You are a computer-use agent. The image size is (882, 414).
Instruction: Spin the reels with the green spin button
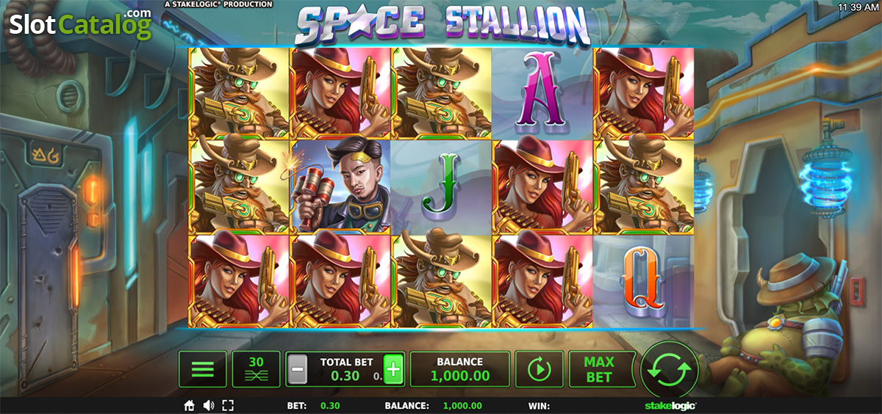[669, 369]
